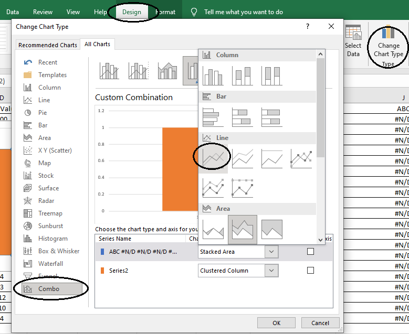Select Treemap chart category

[x=50, y=213]
